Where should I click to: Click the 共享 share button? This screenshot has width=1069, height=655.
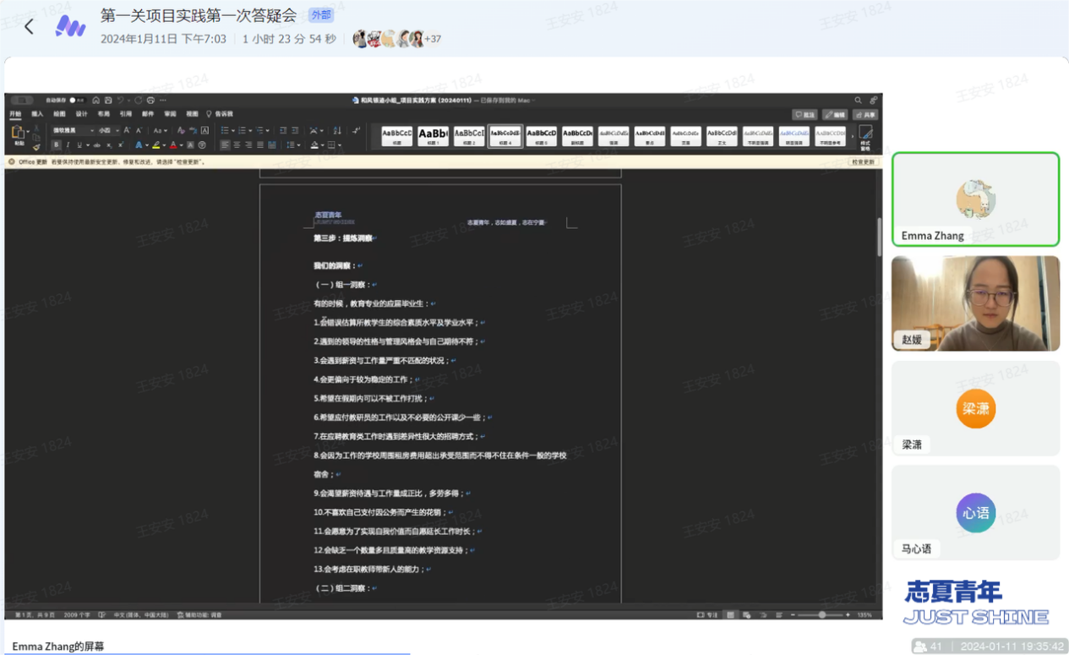865,115
